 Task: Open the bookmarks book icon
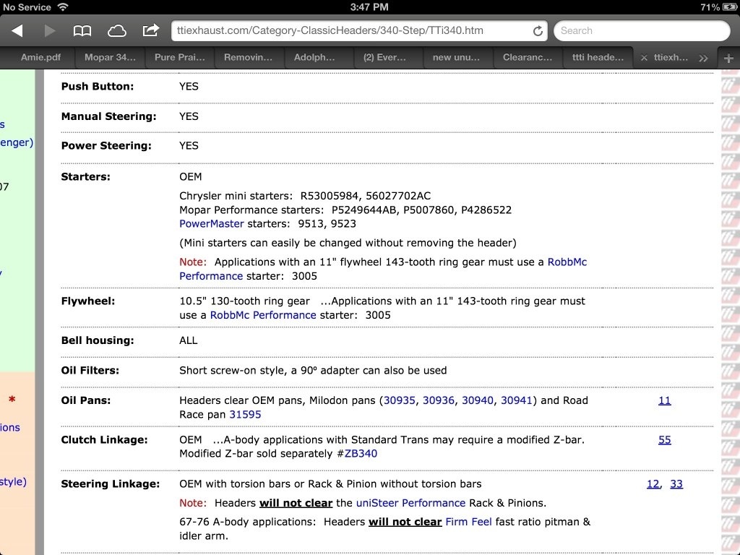coord(82,30)
